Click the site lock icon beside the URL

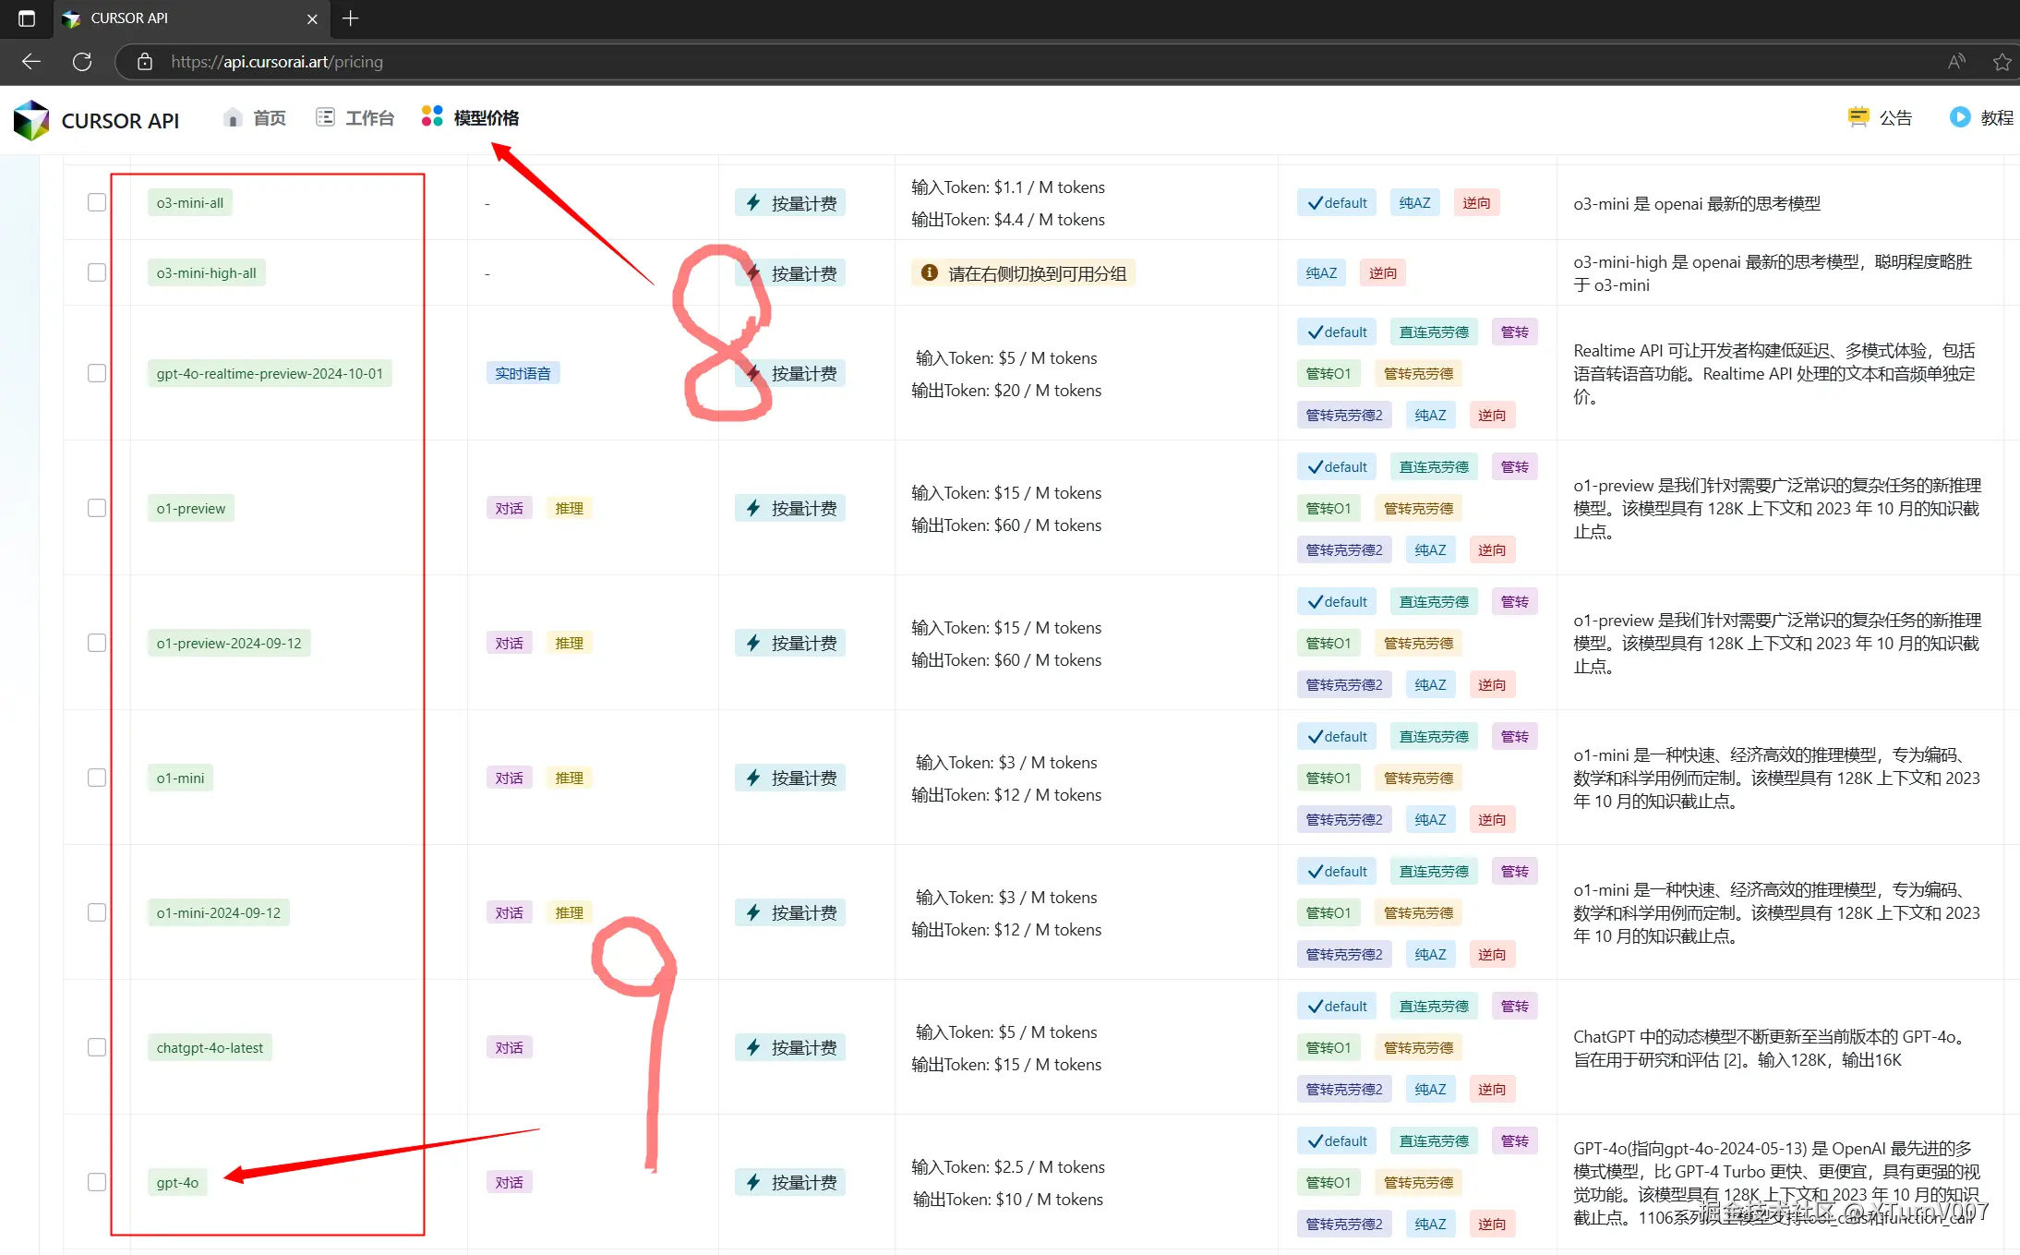click(145, 62)
